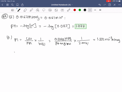This screenshot has height=92, width=122.
Task: Go back with the left chevron
Action: tap(2, 5)
